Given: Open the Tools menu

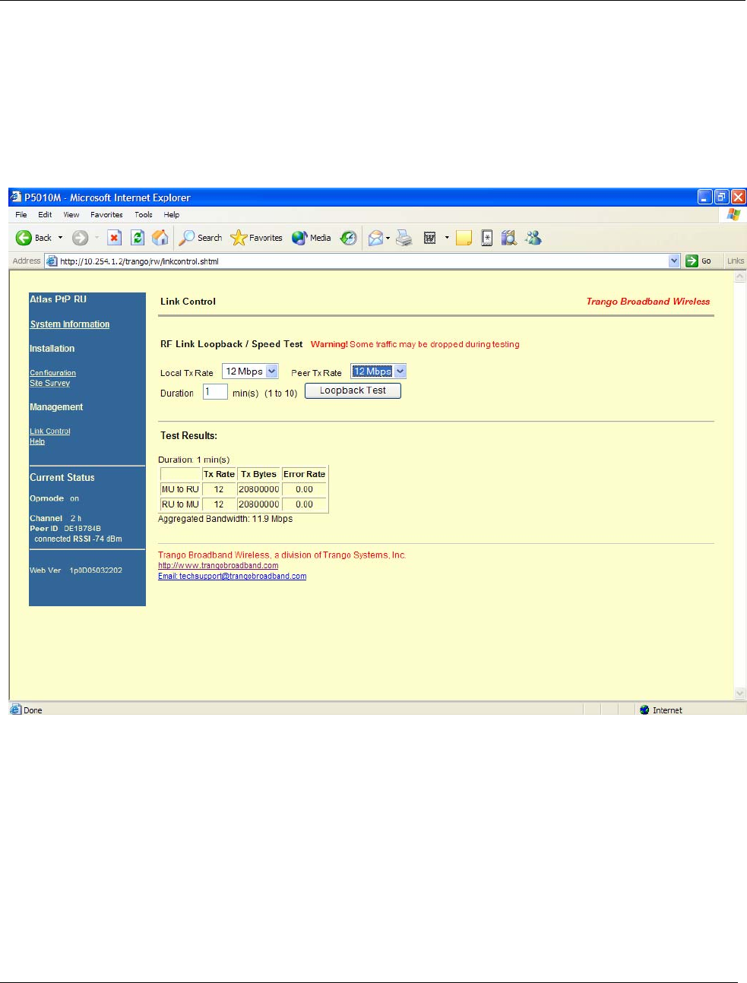Looking at the screenshot, I should click(x=144, y=215).
